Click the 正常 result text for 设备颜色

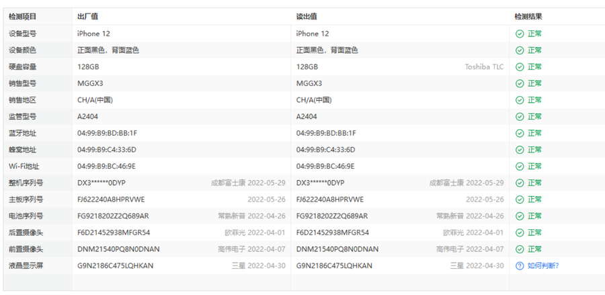pos(534,50)
